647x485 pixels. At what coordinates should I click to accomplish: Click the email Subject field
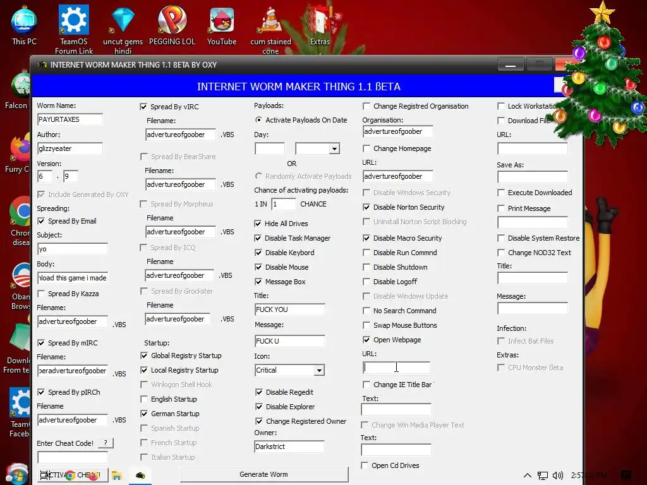click(x=72, y=249)
